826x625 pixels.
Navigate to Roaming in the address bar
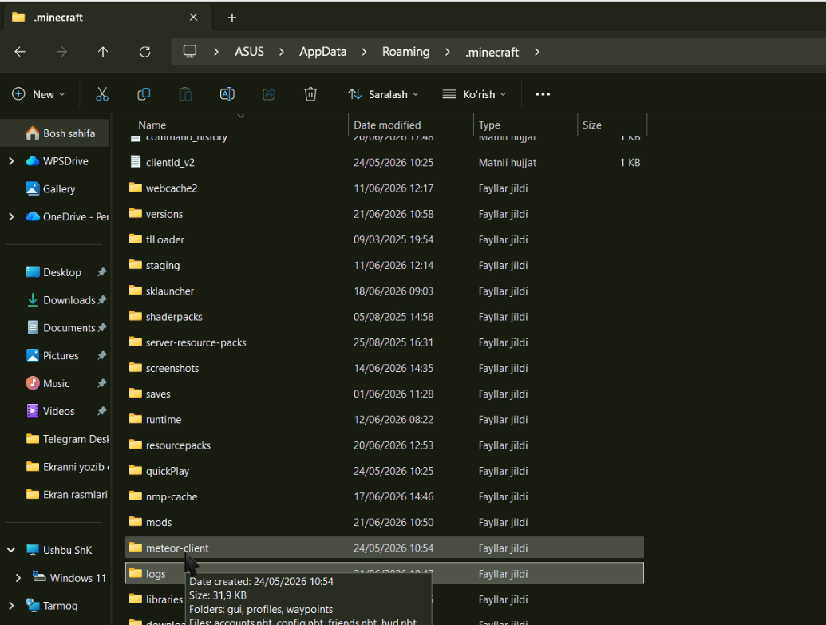(x=405, y=52)
